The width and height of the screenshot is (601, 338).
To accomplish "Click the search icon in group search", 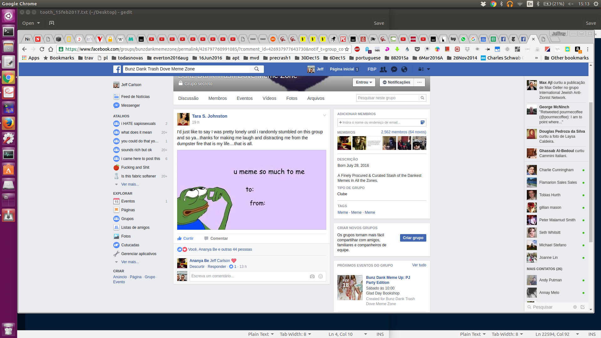I will [422, 98].
